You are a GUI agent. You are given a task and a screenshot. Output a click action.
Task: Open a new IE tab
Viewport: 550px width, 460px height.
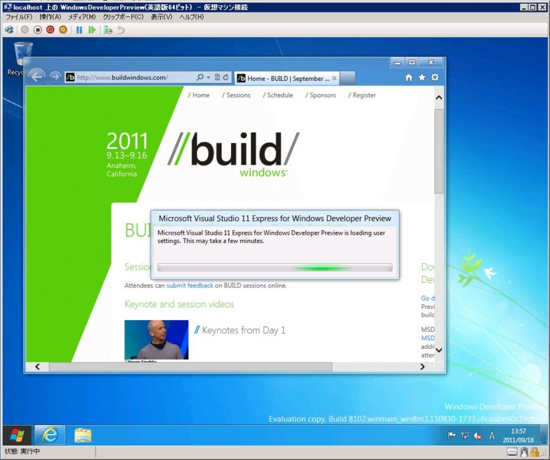(347, 78)
